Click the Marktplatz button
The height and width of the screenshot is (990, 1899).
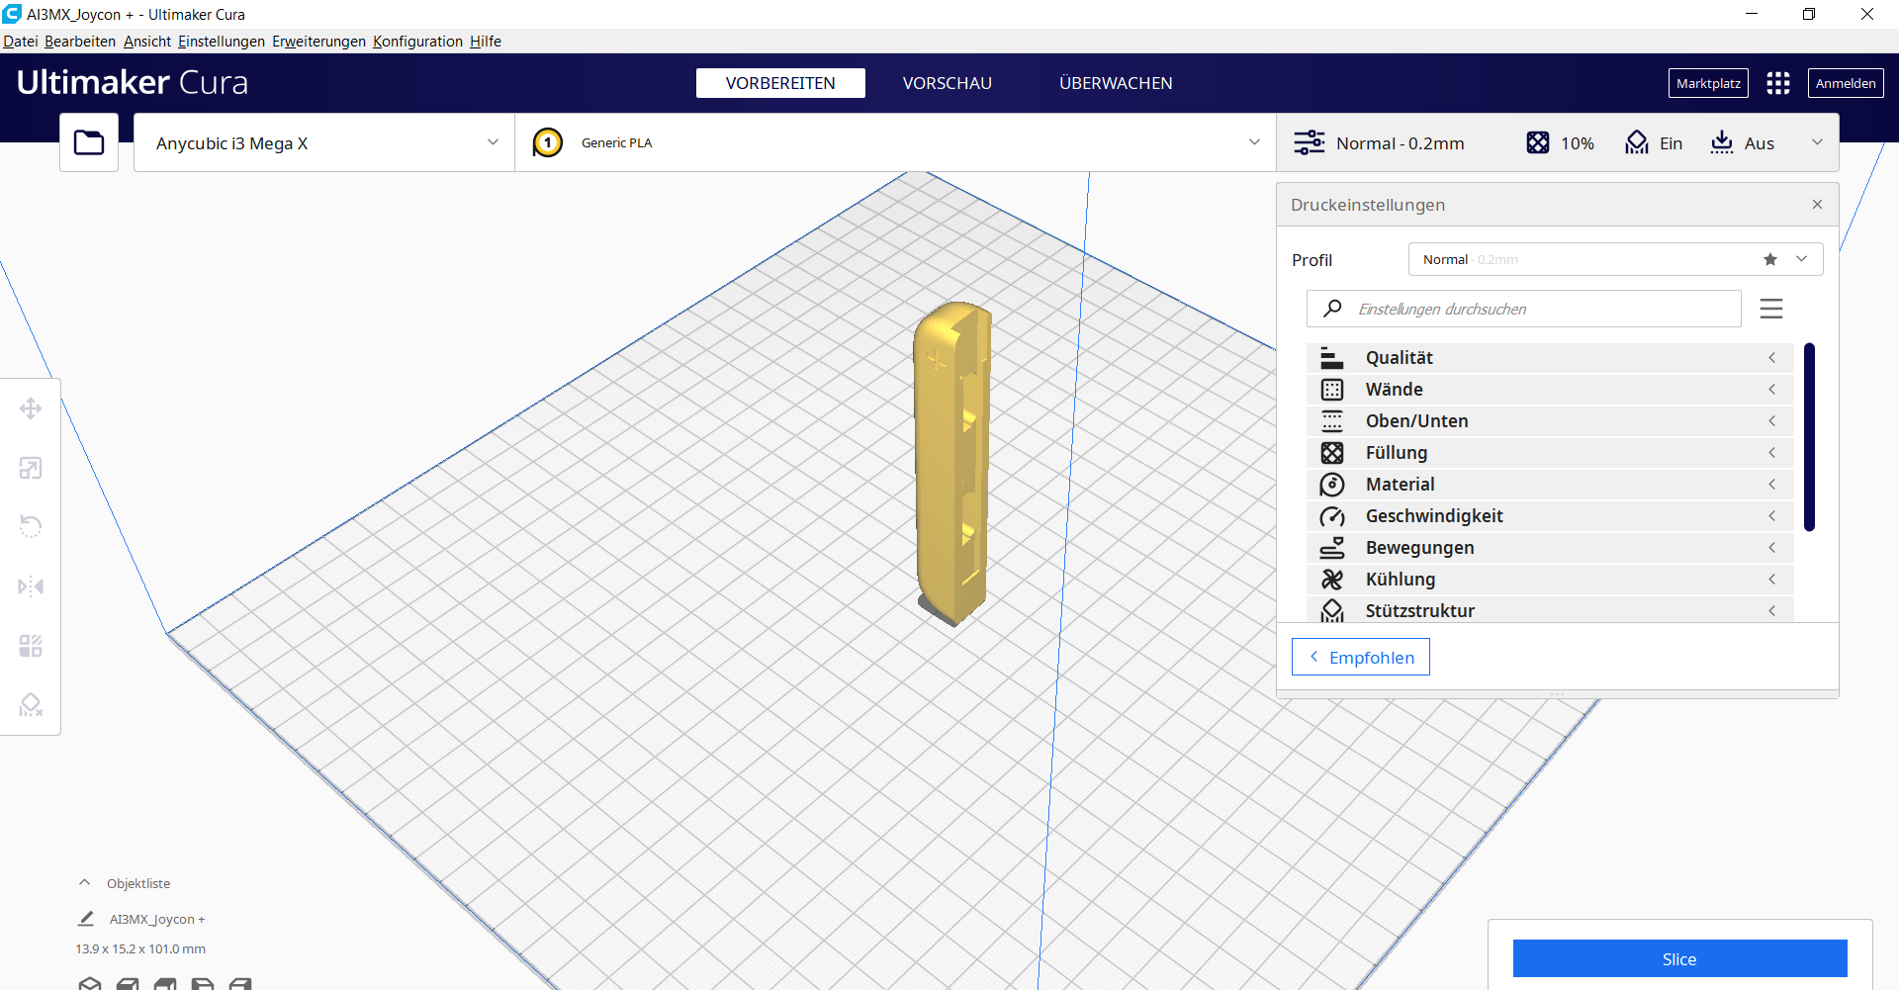pyautogui.click(x=1708, y=83)
